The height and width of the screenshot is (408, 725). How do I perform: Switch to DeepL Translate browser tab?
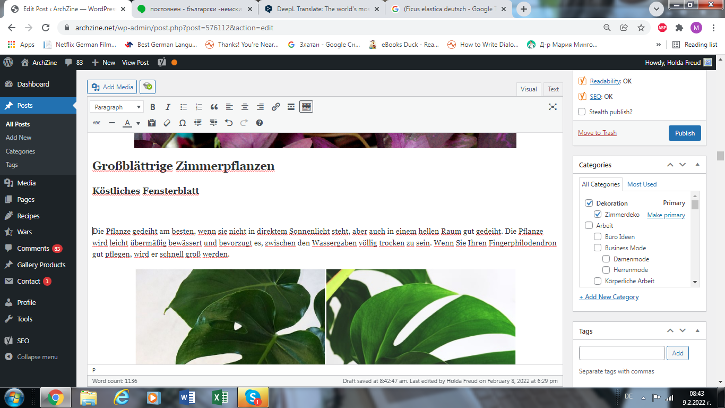pos(323,9)
